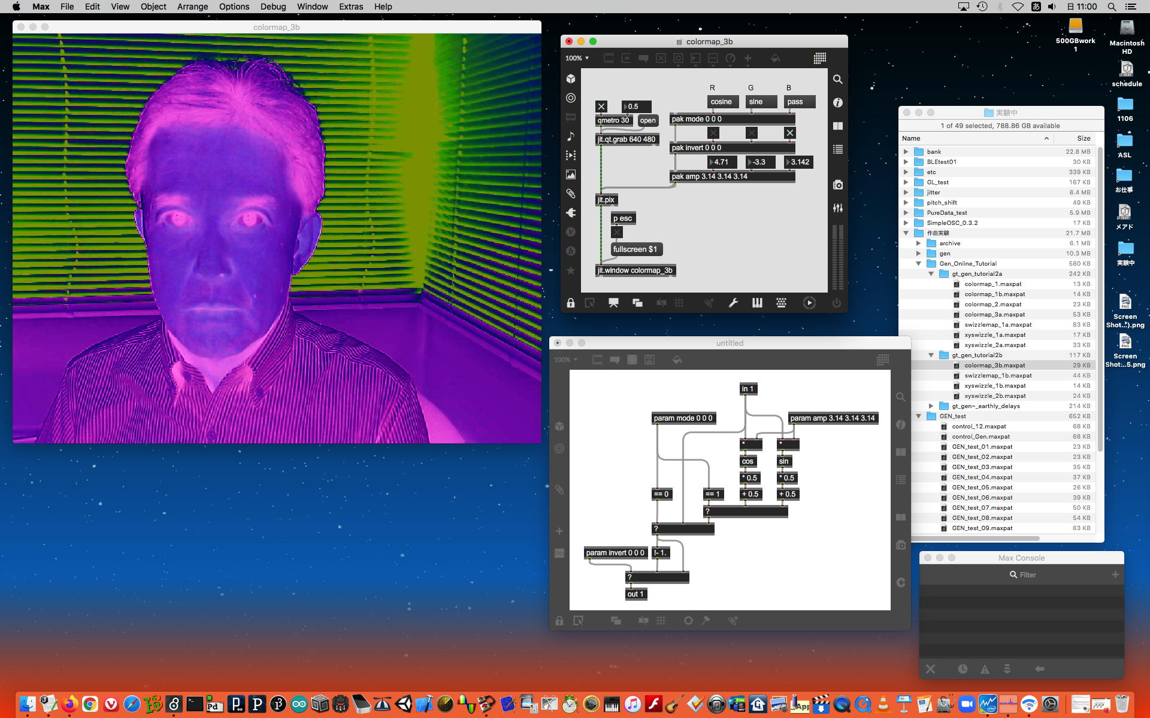Click the open message box
Screen dimensions: 1150x718
(x=647, y=120)
